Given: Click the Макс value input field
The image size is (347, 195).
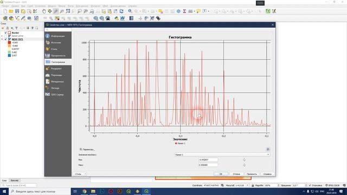Looking at the screenshot, I should tap(208, 165).
